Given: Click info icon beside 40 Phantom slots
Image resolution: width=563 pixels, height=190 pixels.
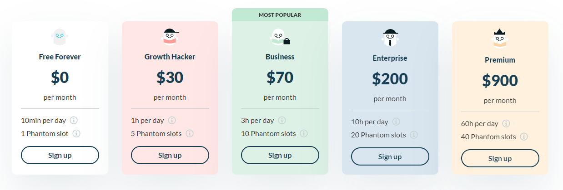Looking at the screenshot, I should coord(524,136).
